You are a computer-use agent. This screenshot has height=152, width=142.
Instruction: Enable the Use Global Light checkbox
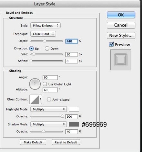pyautogui.click(x=45, y=84)
